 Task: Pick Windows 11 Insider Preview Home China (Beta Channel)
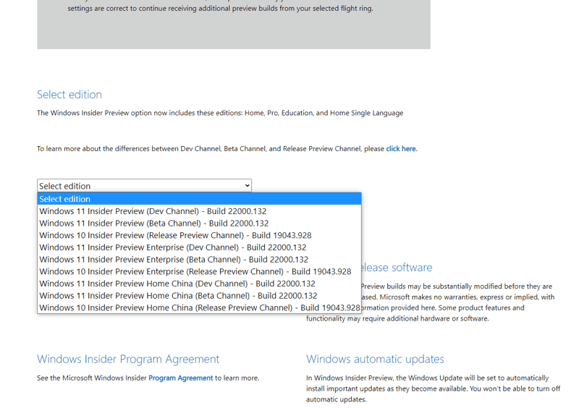[199, 295]
